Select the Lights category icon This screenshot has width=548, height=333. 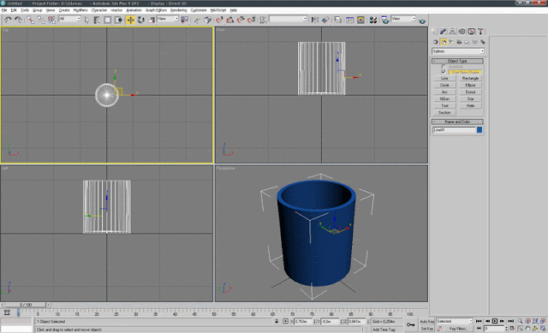pos(451,42)
